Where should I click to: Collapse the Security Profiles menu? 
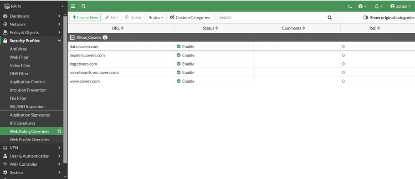31,41
